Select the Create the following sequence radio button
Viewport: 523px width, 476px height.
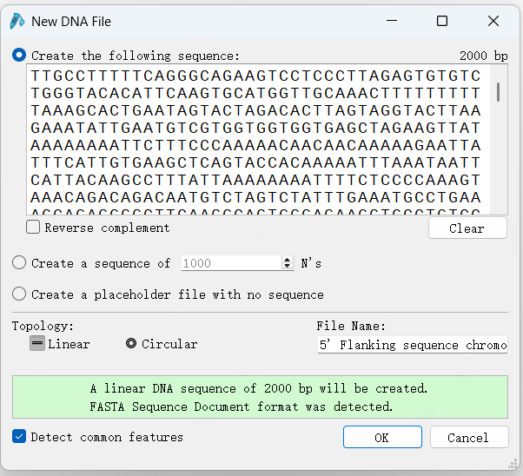pos(19,55)
